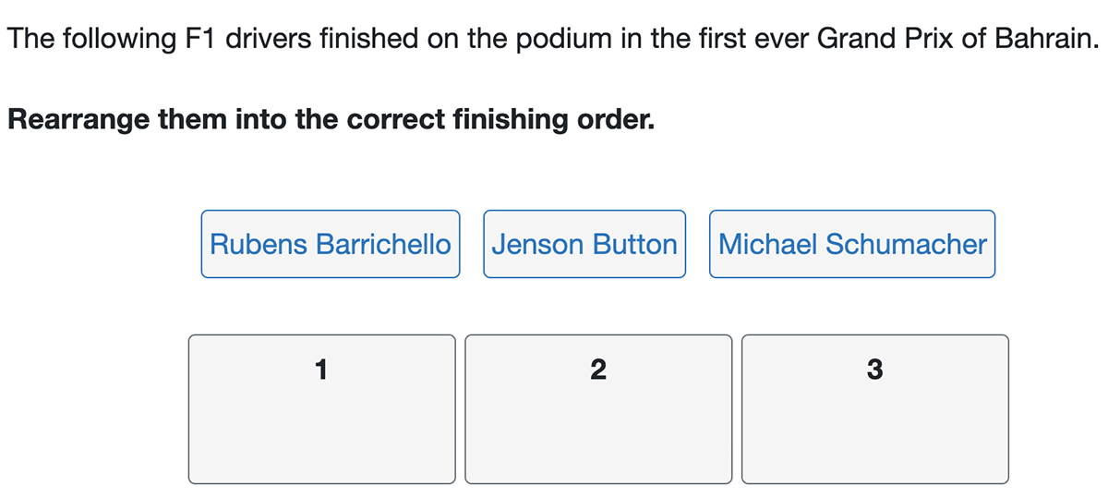Image resolution: width=1108 pixels, height=498 pixels.
Task: Click inside drop box number 1
Action: point(321,425)
